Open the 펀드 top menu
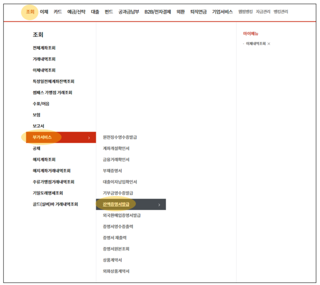The image size is (320, 285). coord(109,12)
